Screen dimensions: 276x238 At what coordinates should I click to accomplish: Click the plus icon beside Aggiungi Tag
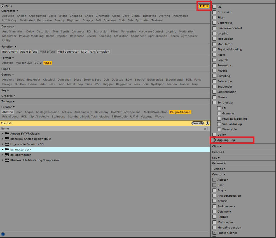click(x=214, y=140)
